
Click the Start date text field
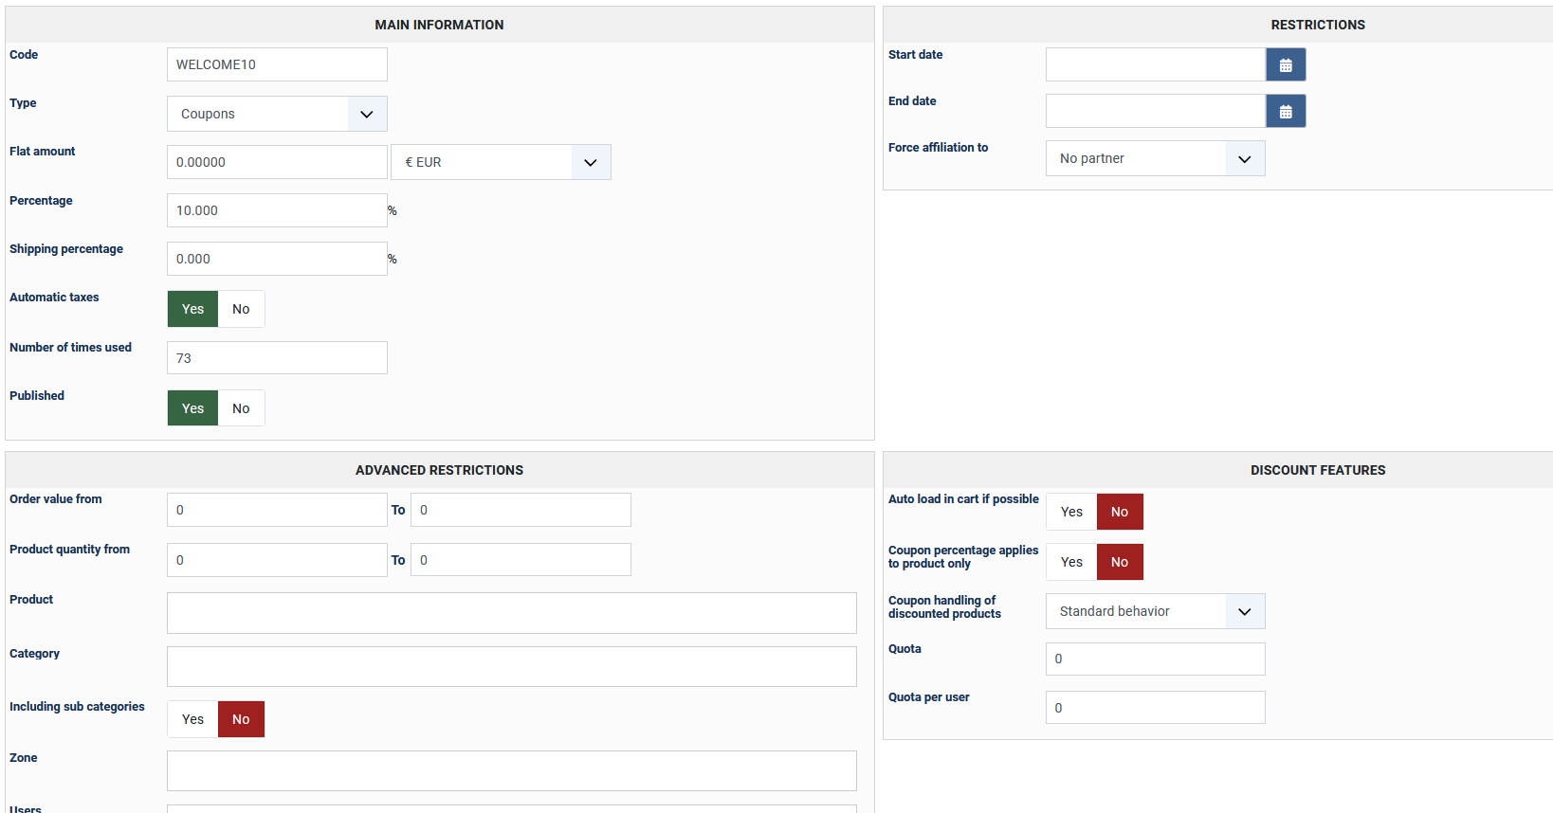point(1155,64)
